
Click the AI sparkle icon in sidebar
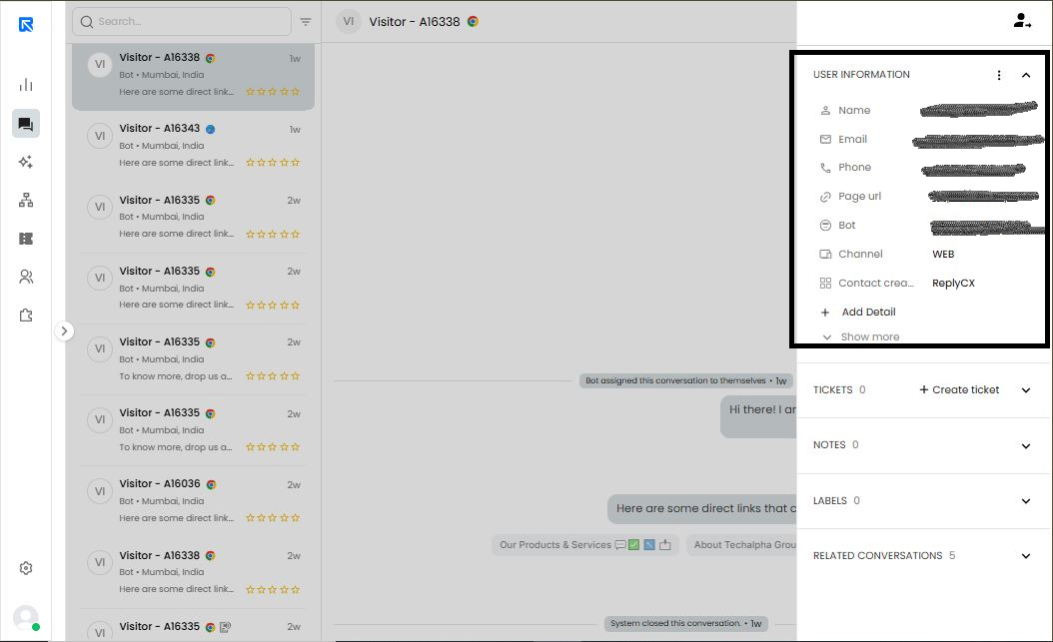[26, 162]
